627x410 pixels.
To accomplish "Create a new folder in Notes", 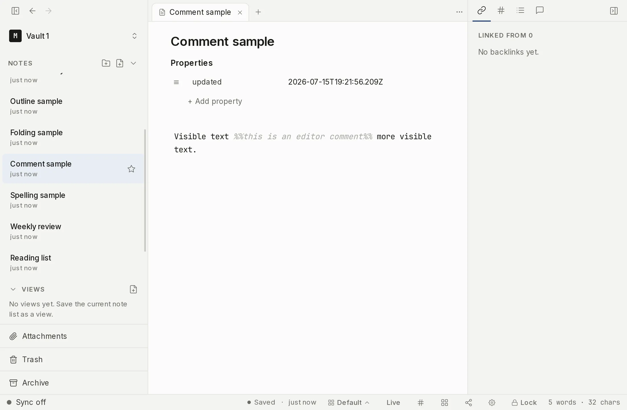I will click(x=106, y=63).
